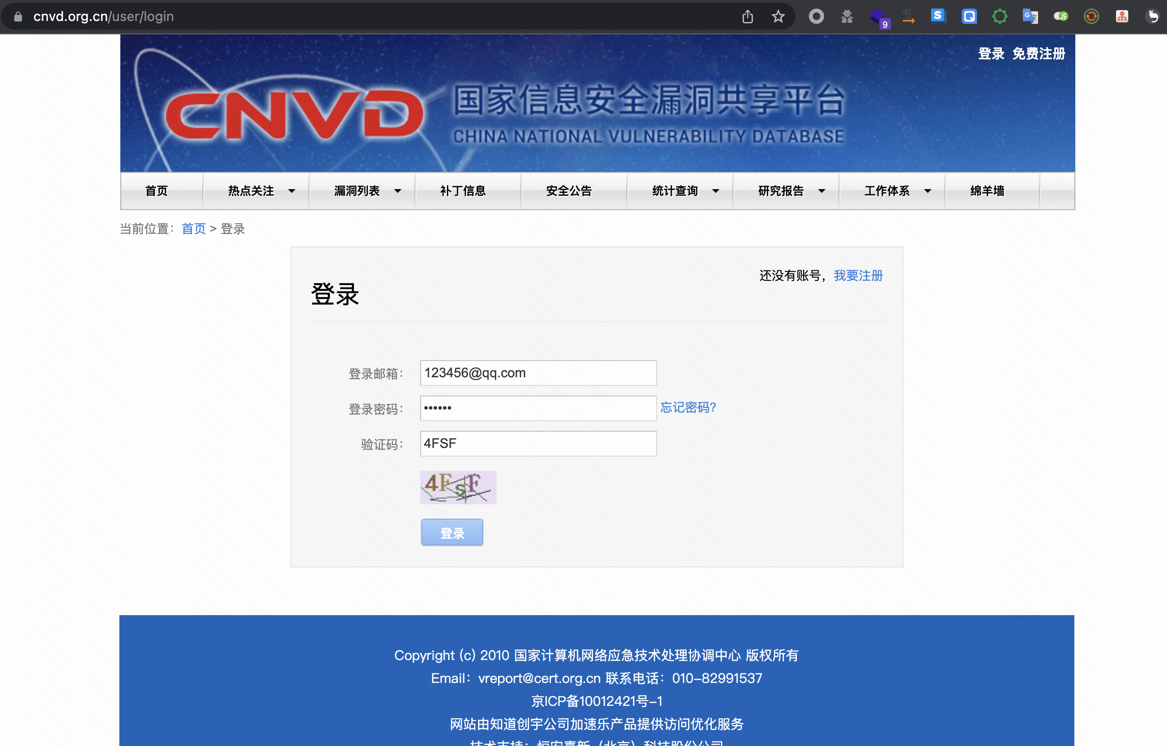Open the 首页 nav menu item

point(157,191)
